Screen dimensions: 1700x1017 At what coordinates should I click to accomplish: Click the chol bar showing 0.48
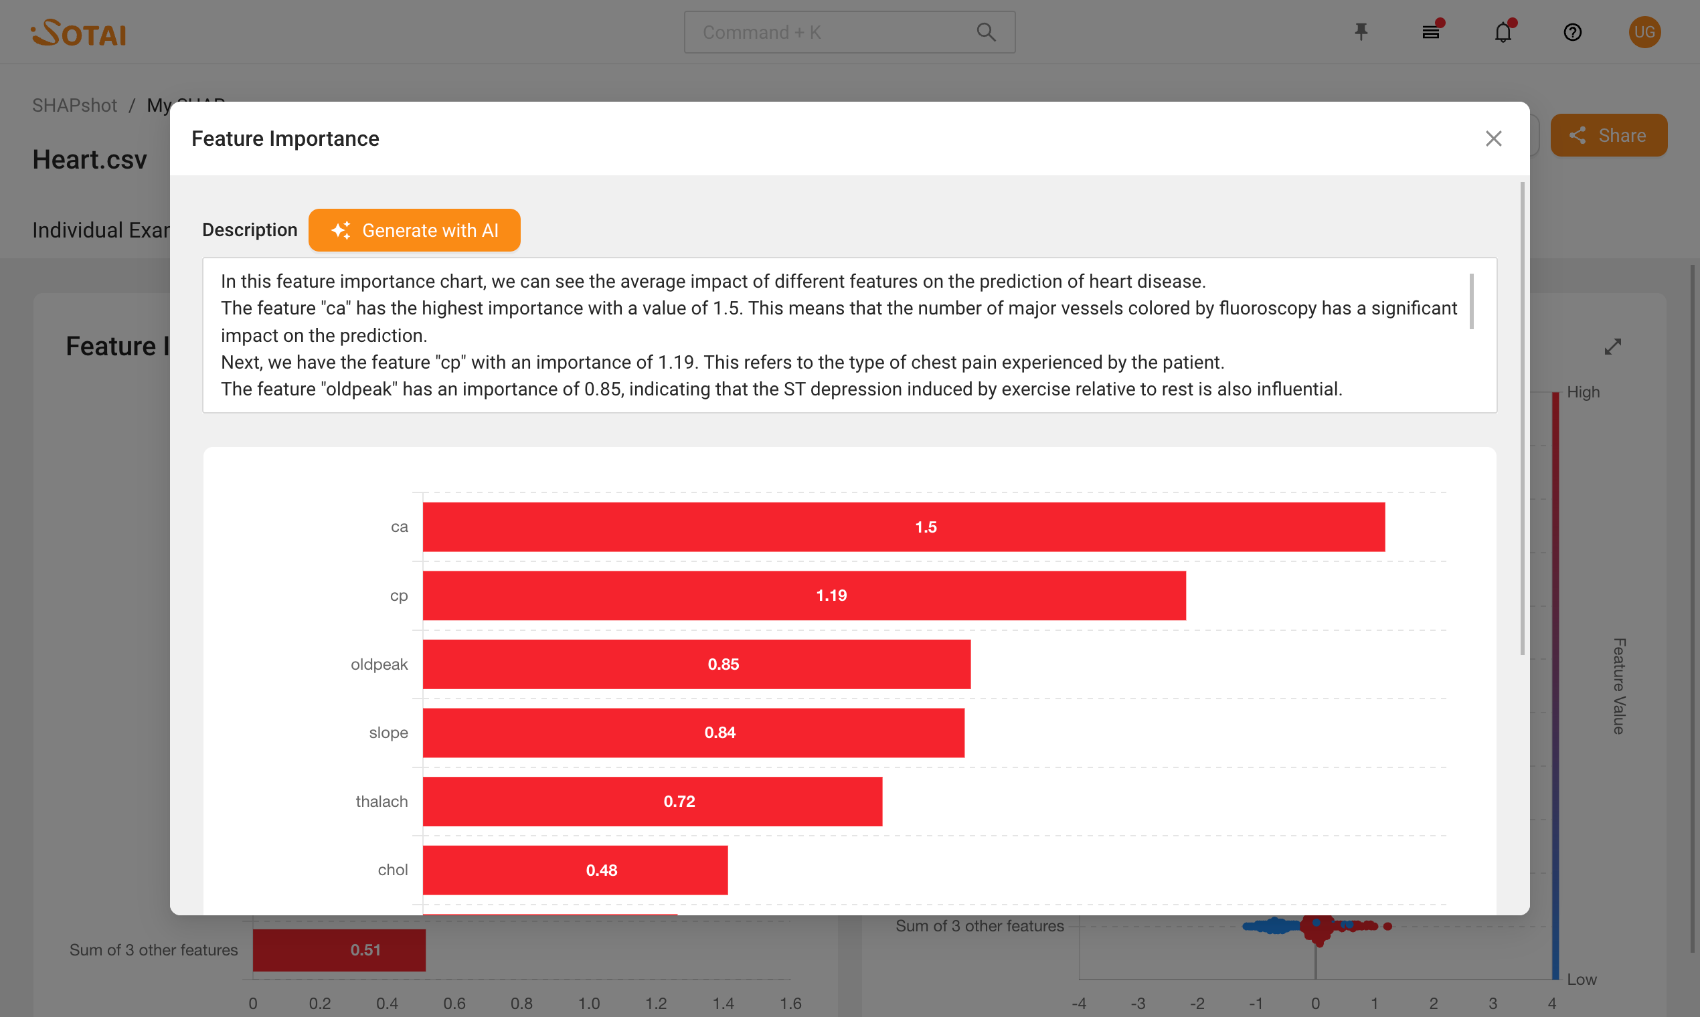574,870
